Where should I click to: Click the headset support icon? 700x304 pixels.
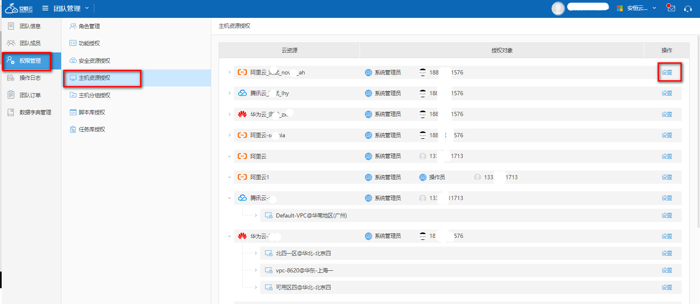click(x=688, y=9)
